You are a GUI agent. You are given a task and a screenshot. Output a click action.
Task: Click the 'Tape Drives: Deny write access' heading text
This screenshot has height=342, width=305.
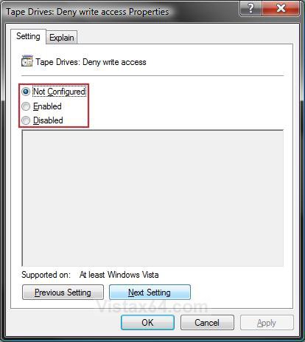point(91,62)
